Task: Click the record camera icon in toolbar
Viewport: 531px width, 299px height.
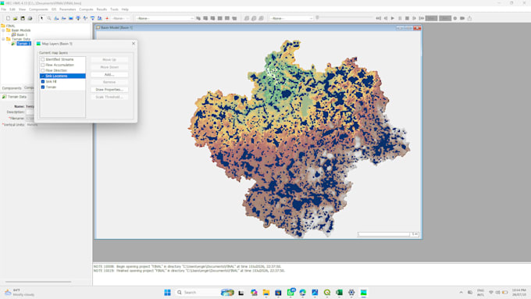Action: click(462, 18)
